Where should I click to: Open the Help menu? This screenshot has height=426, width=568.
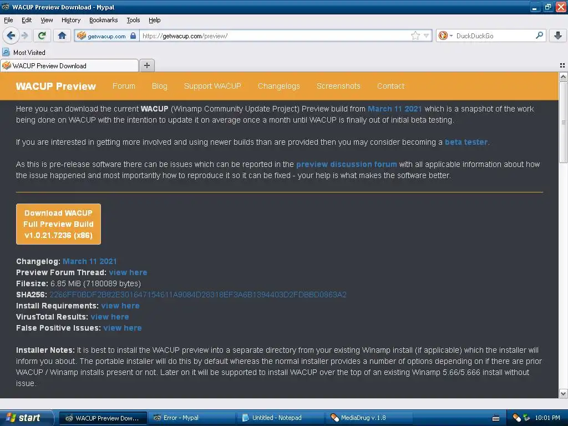click(x=154, y=20)
